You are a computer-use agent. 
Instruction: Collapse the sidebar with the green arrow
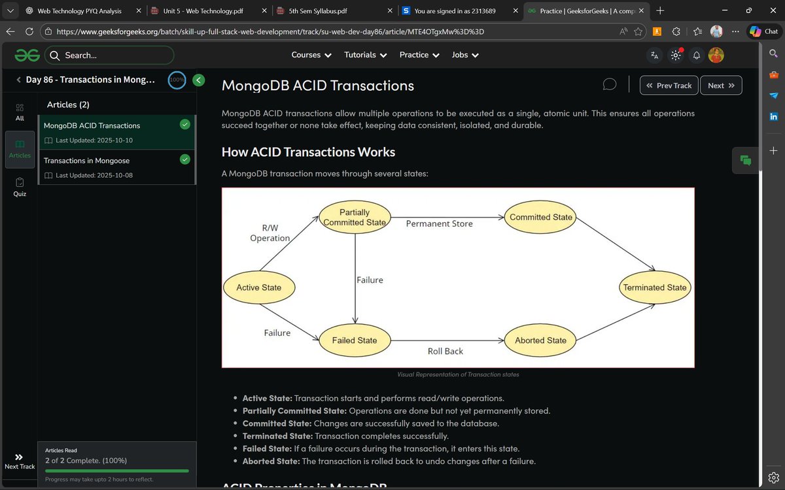[199, 80]
